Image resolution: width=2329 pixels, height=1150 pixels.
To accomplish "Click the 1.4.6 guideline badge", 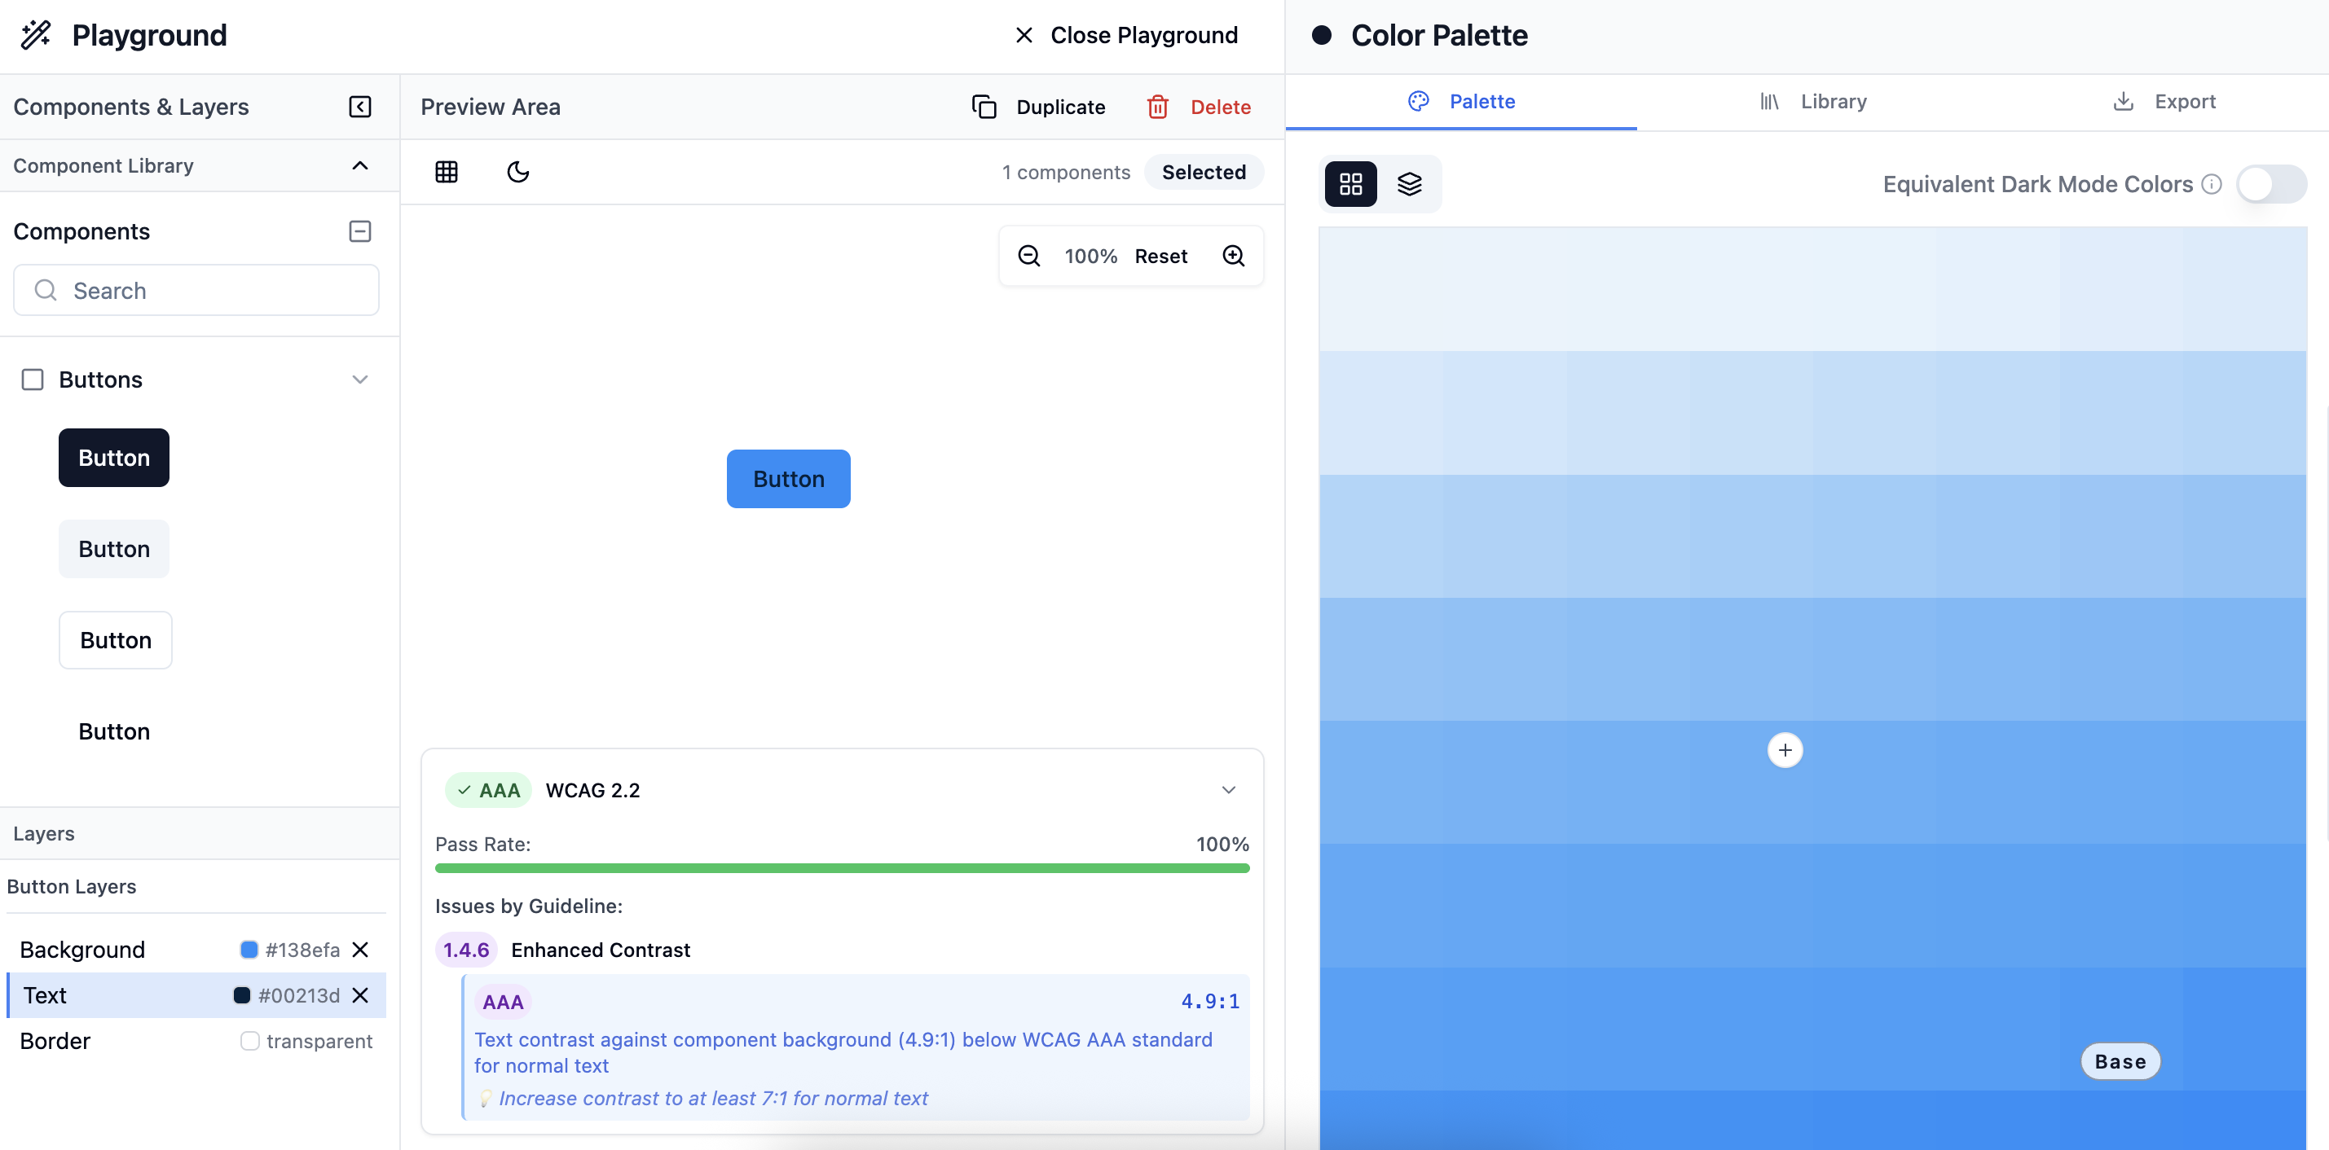I will [x=465, y=950].
